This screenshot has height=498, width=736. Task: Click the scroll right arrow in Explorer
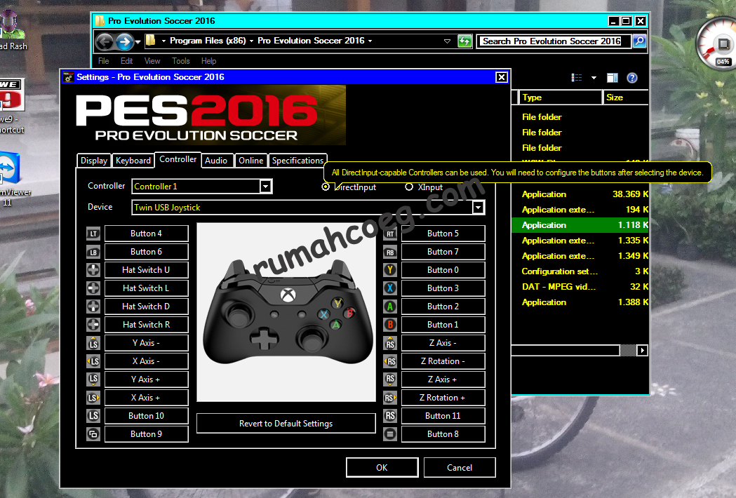tap(643, 350)
